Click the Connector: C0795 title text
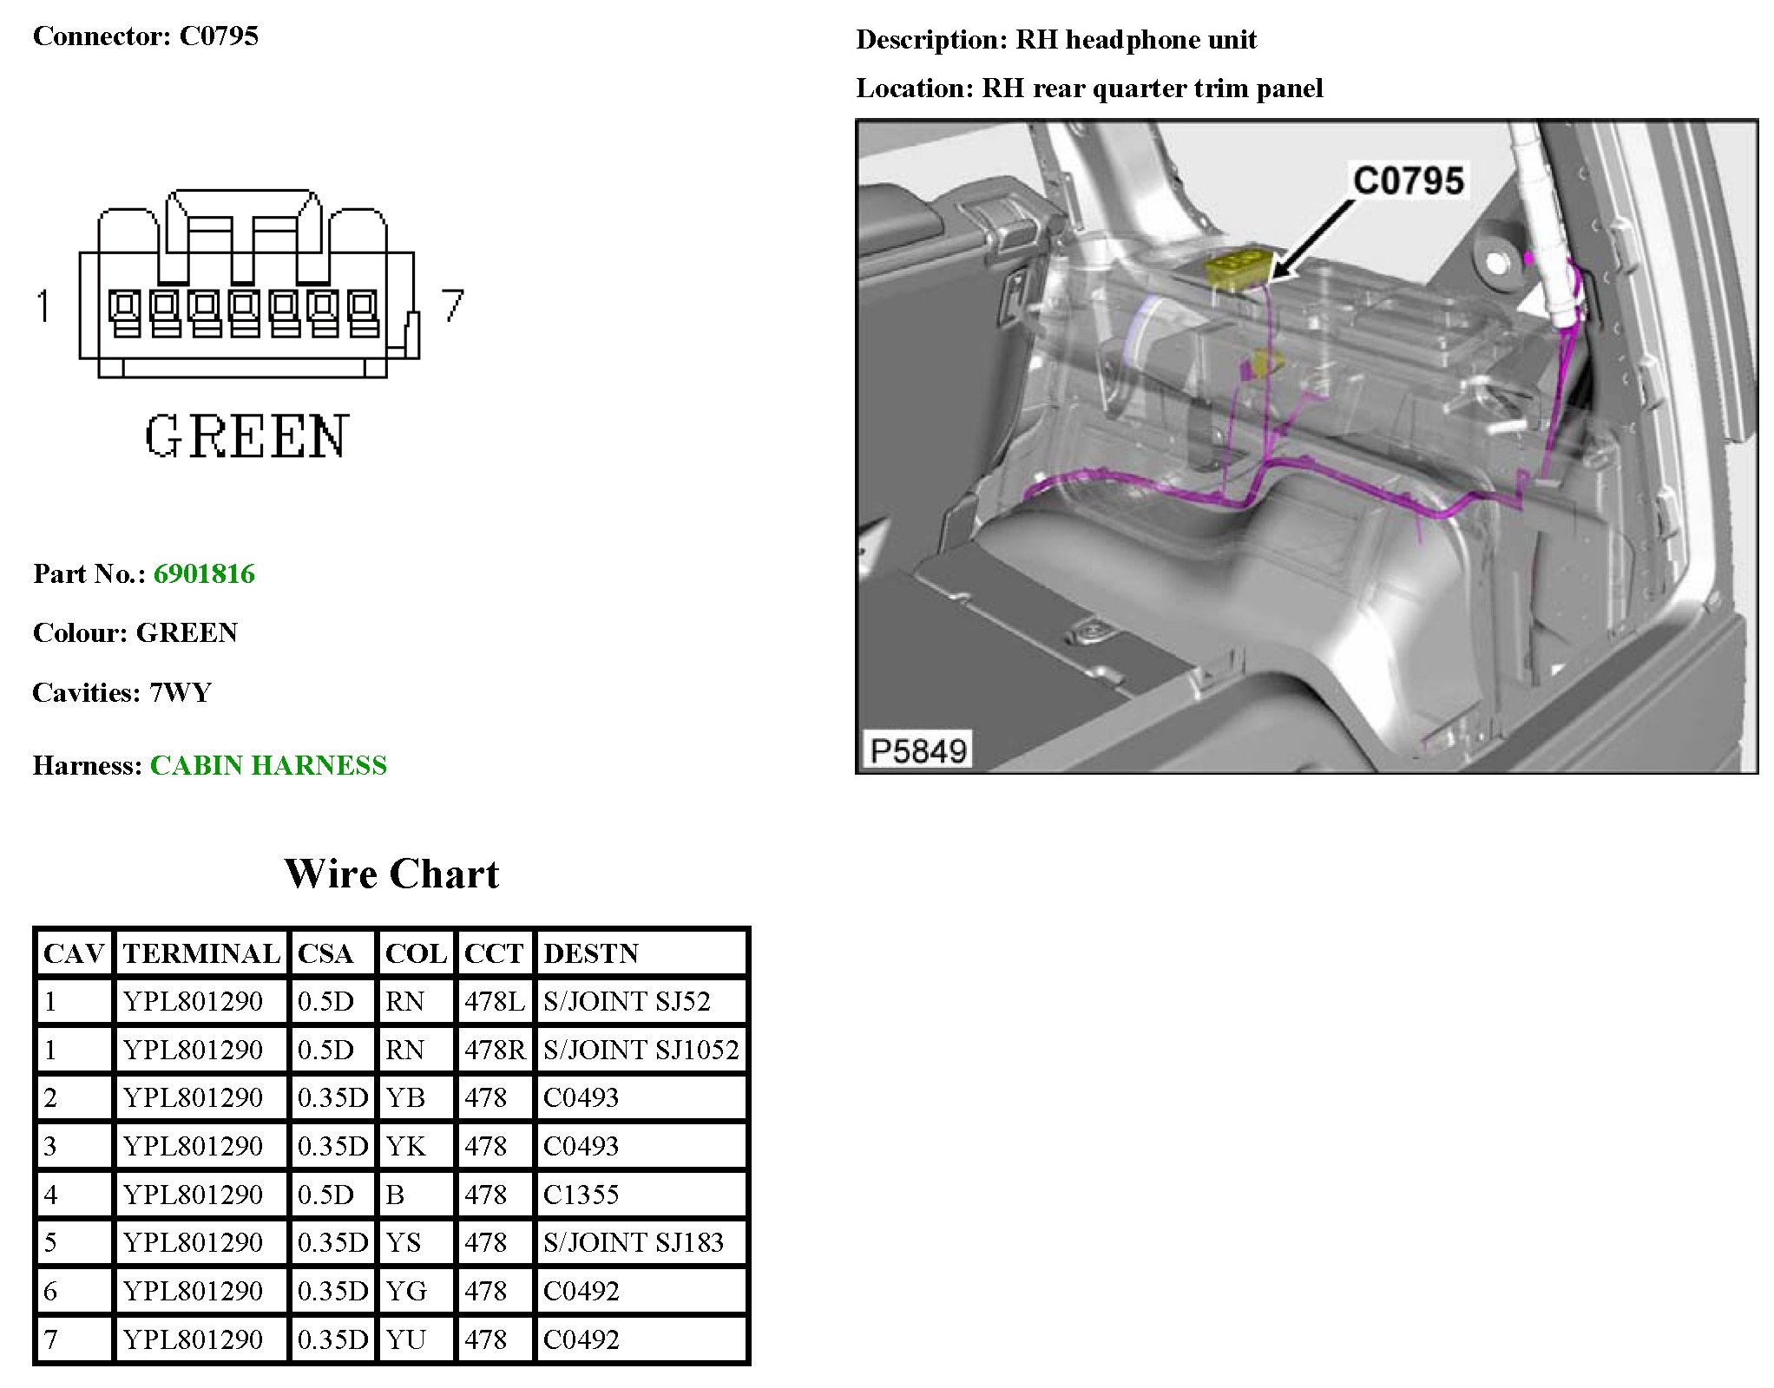1774x1388 pixels. pos(146,36)
